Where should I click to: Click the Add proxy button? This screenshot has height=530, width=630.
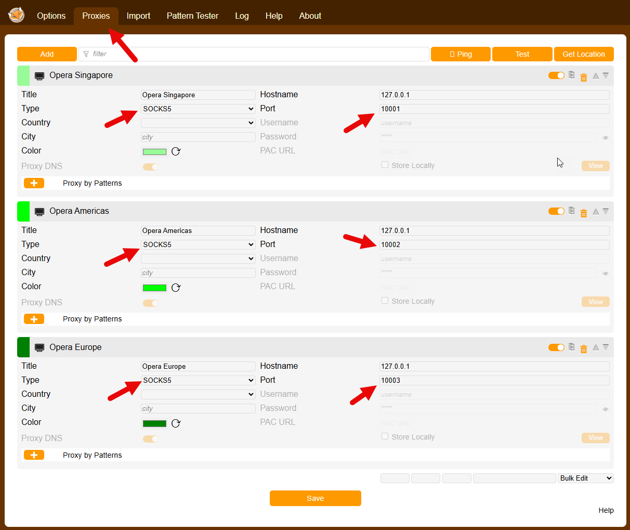pyautogui.click(x=47, y=54)
